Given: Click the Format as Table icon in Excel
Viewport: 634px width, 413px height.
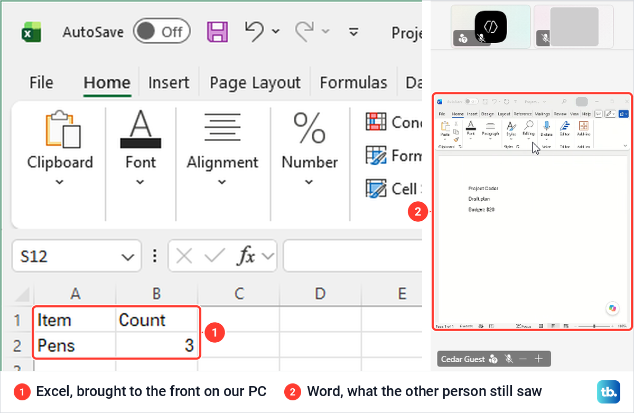Looking at the screenshot, I should click(x=376, y=155).
